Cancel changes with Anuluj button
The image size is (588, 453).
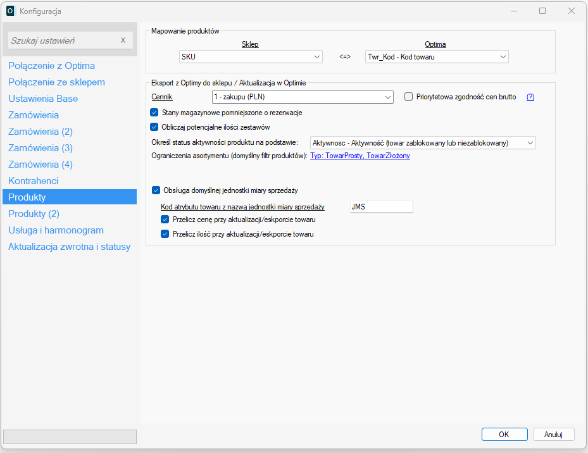coord(553,434)
